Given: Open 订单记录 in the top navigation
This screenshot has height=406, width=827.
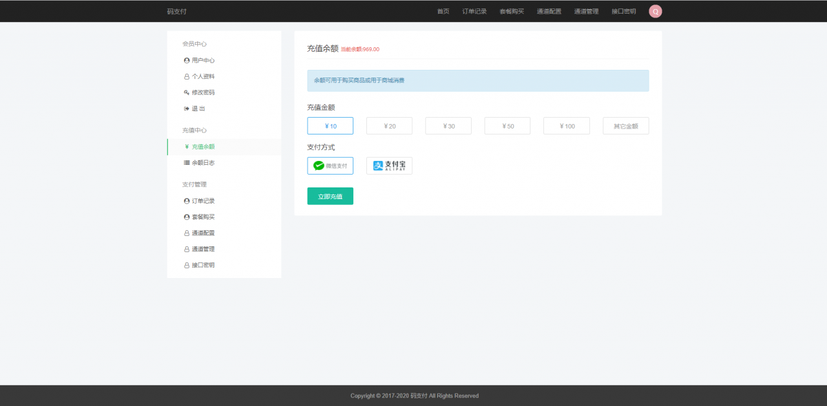Looking at the screenshot, I should [x=474, y=11].
